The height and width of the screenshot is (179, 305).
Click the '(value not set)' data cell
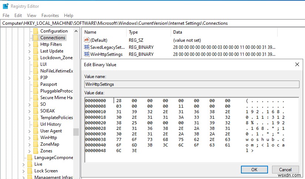[x=187, y=40]
